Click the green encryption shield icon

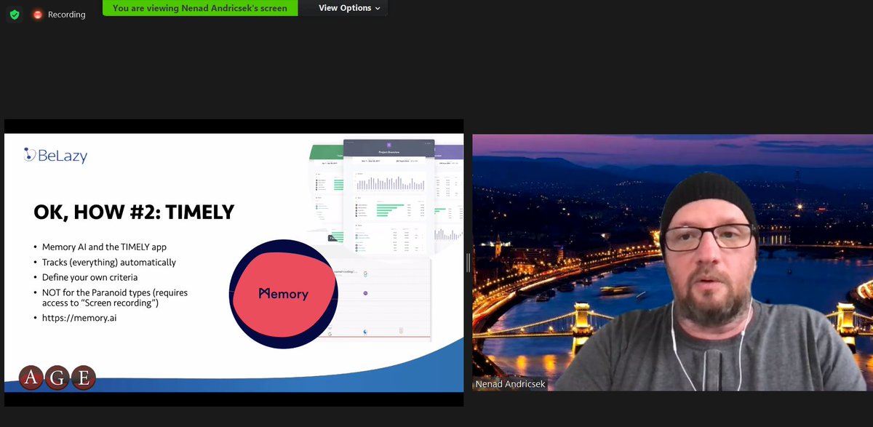[x=15, y=14]
